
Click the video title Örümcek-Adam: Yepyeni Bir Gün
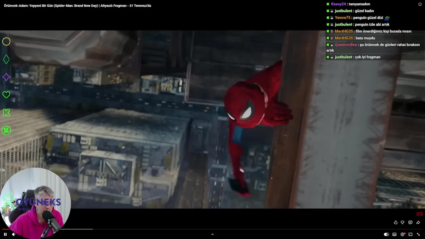coord(77,6)
